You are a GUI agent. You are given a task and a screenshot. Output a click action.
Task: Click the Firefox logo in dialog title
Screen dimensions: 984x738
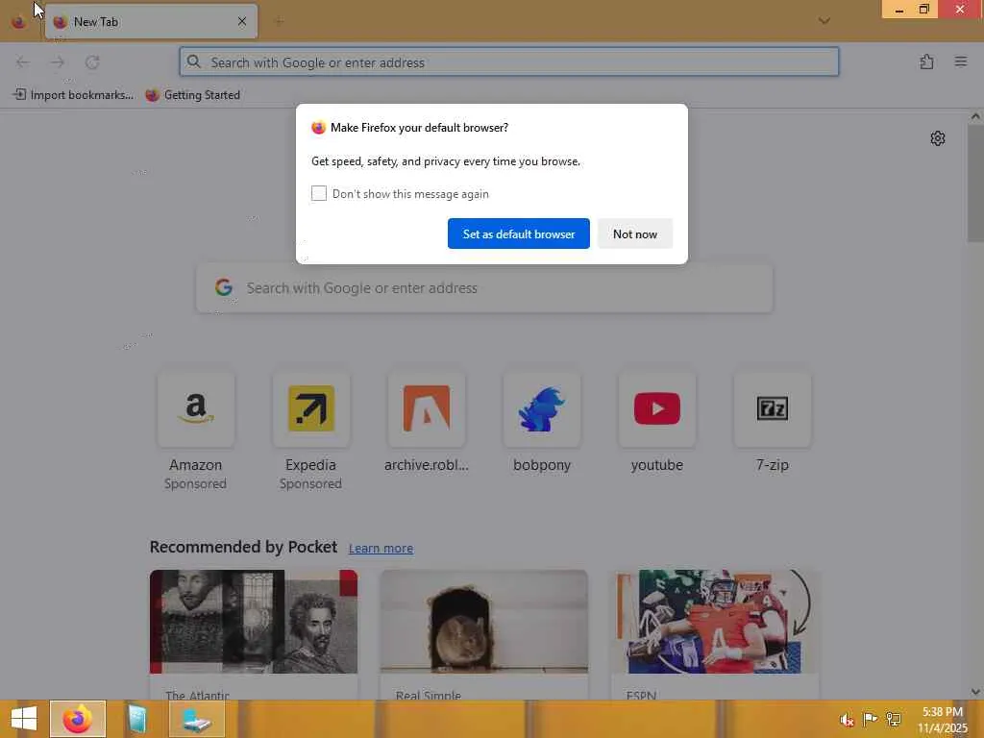pyautogui.click(x=319, y=128)
